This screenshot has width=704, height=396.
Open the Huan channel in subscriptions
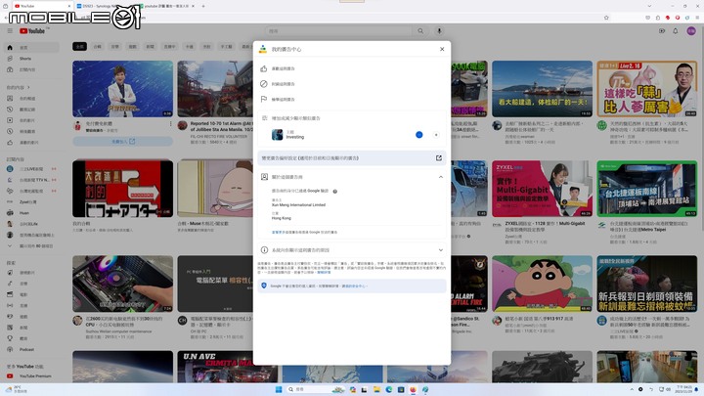coord(31,213)
